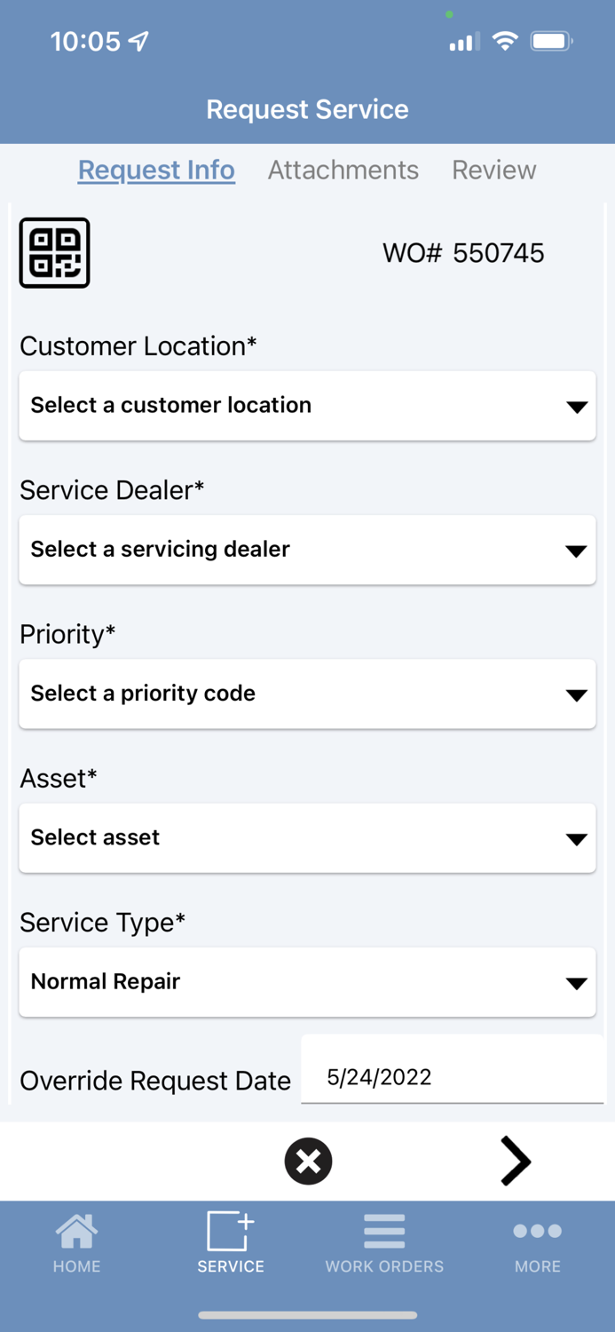Open the Review tab

pos(494,170)
